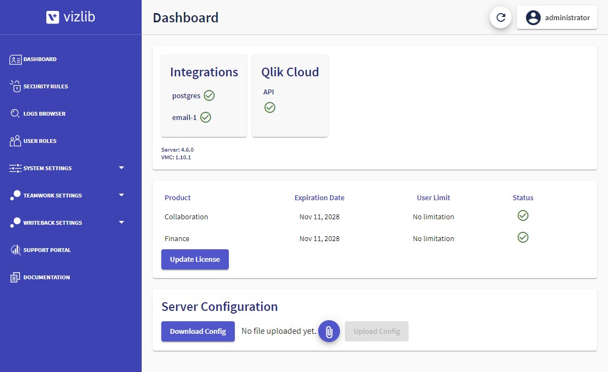Click the Update License button
This screenshot has width=608, height=372.
[x=194, y=260]
